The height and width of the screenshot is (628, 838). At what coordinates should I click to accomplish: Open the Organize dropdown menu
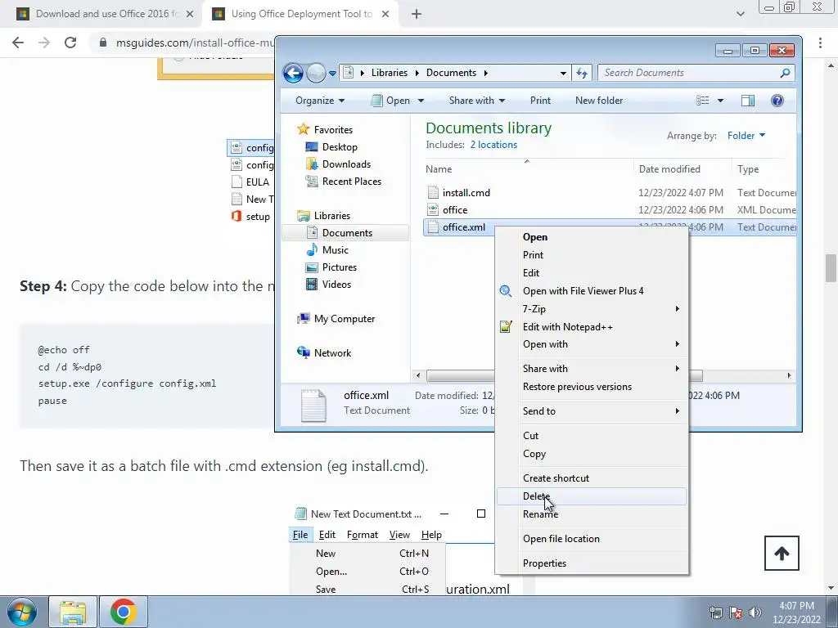(x=320, y=101)
